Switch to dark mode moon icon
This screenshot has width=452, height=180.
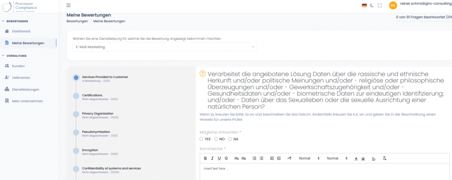pos(372,5)
